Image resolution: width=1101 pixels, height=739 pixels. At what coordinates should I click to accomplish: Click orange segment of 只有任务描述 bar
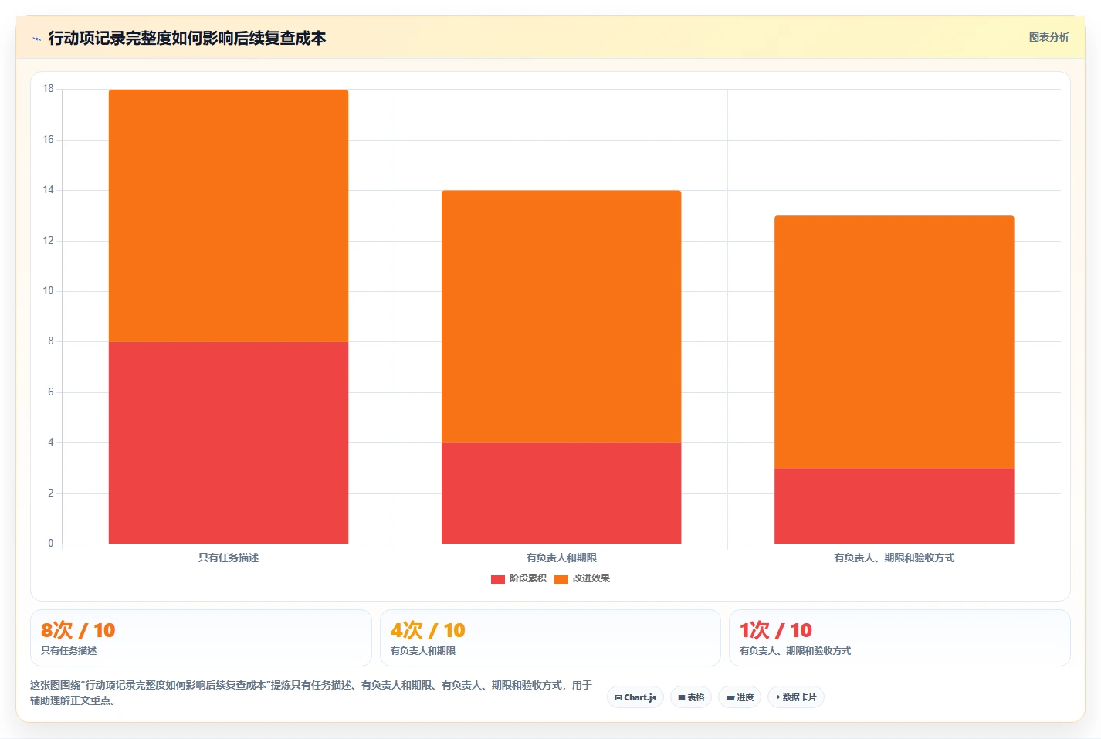pyautogui.click(x=229, y=215)
